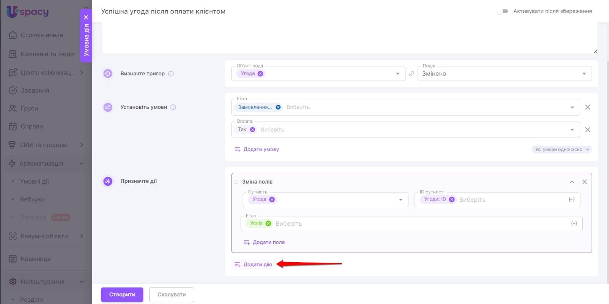The image size is (609, 304).
Task: Click info icon beside Установіть умови
Action: (173, 107)
